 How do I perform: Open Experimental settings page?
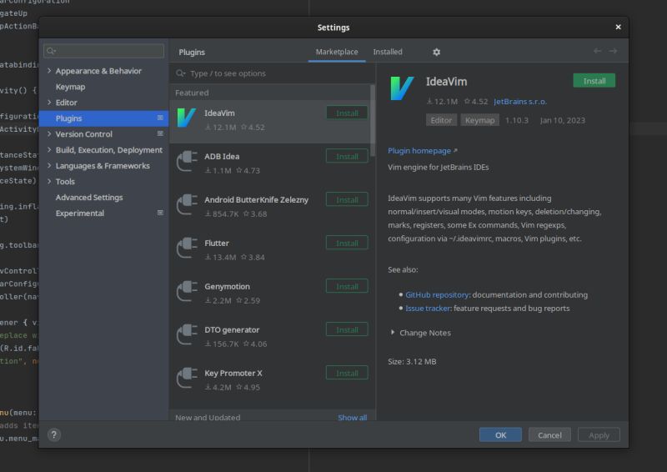(x=79, y=213)
